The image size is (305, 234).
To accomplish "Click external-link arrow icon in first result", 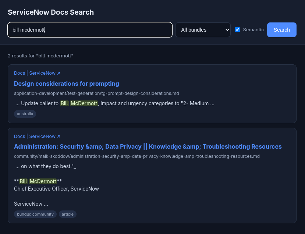I will (58, 73).
